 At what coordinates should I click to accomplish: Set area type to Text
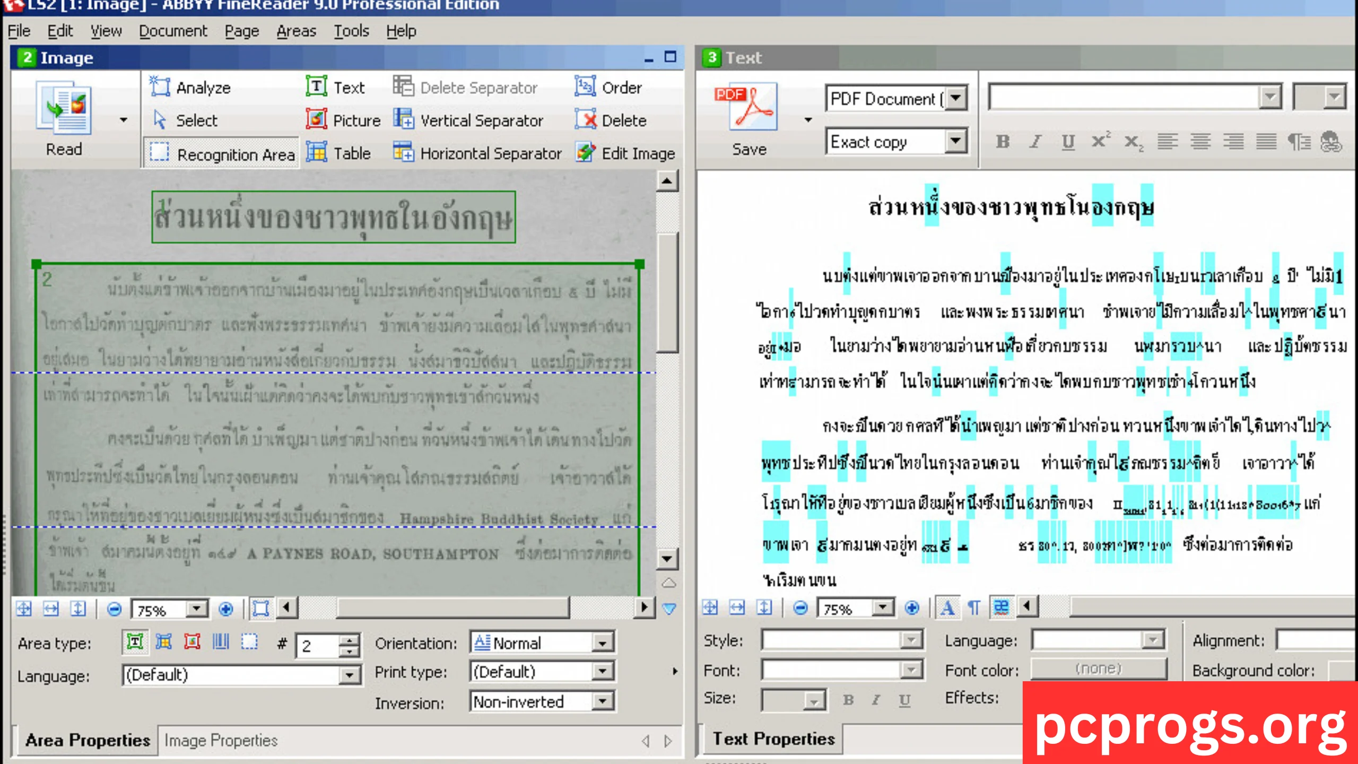(135, 642)
